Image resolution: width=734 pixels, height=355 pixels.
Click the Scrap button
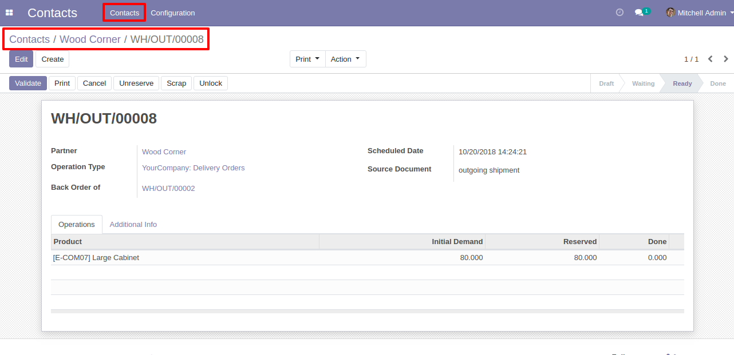(x=176, y=83)
